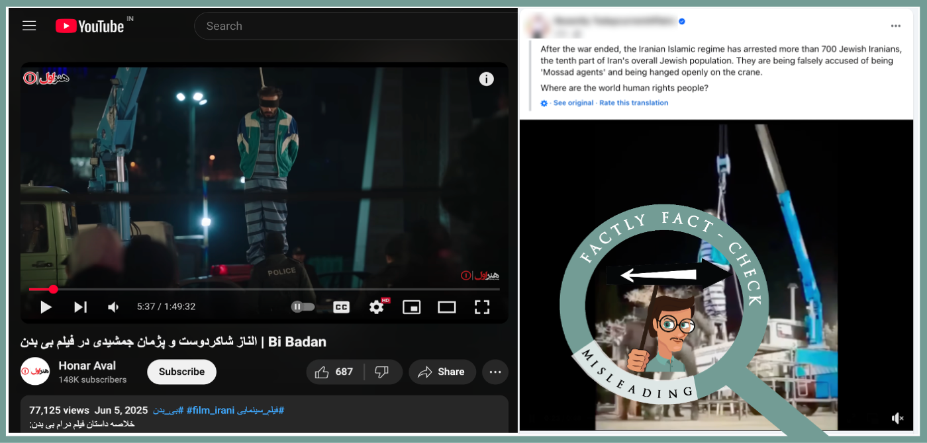Open more options for the video
927x443 pixels.
(495, 372)
